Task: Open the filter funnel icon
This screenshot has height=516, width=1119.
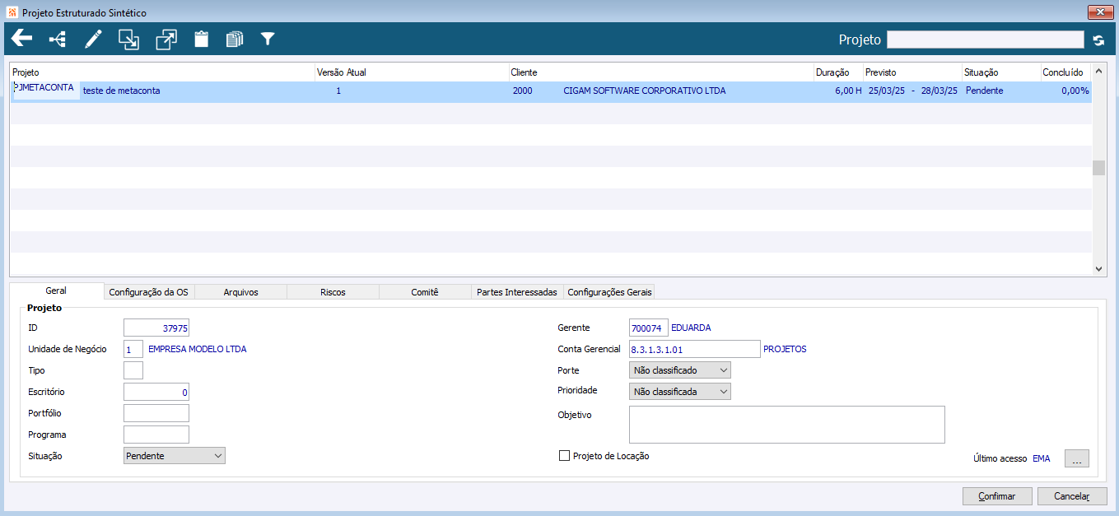Action: 268,39
